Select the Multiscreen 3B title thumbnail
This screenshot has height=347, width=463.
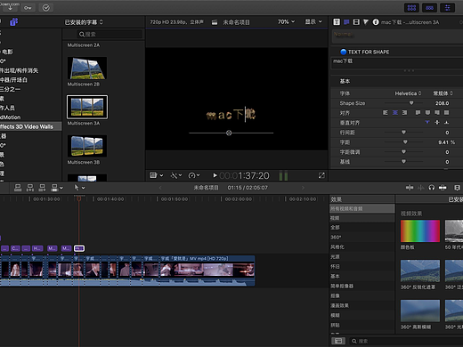(87, 146)
